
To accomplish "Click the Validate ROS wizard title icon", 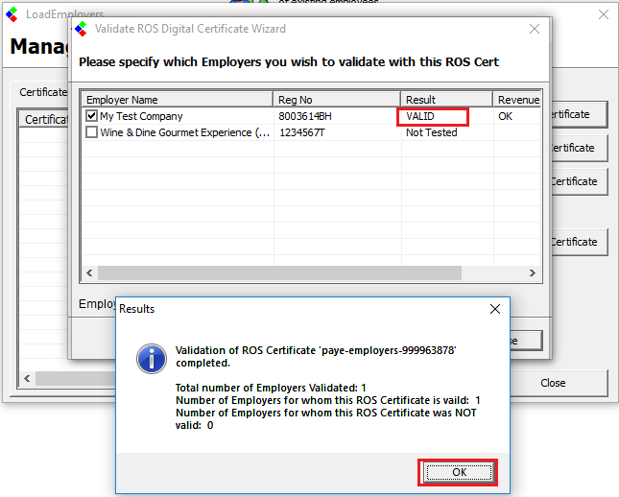I will coord(82,29).
